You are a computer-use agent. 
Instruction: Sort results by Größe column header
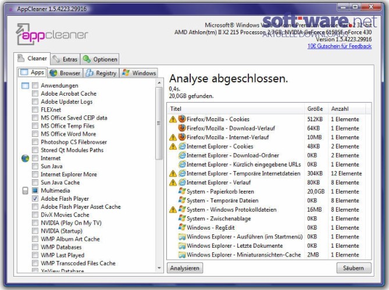click(316, 108)
